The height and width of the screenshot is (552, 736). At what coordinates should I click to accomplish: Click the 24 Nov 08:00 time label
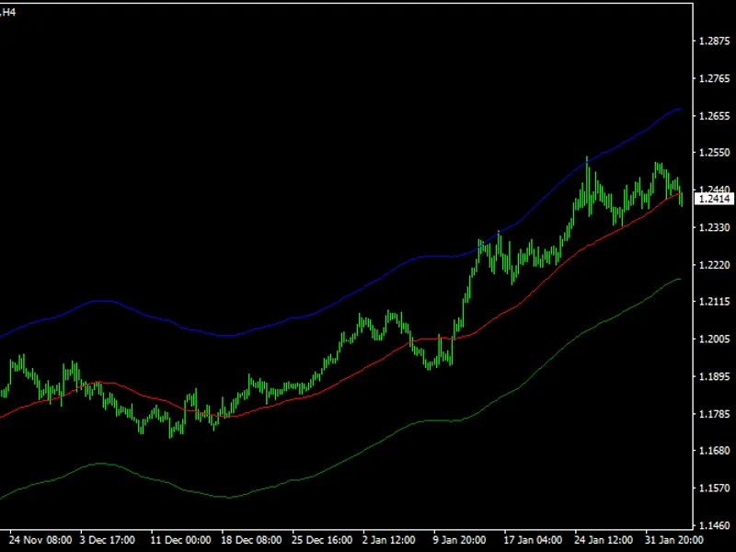pos(40,540)
